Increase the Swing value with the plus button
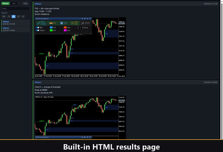The image size is (223, 152). 83,28
